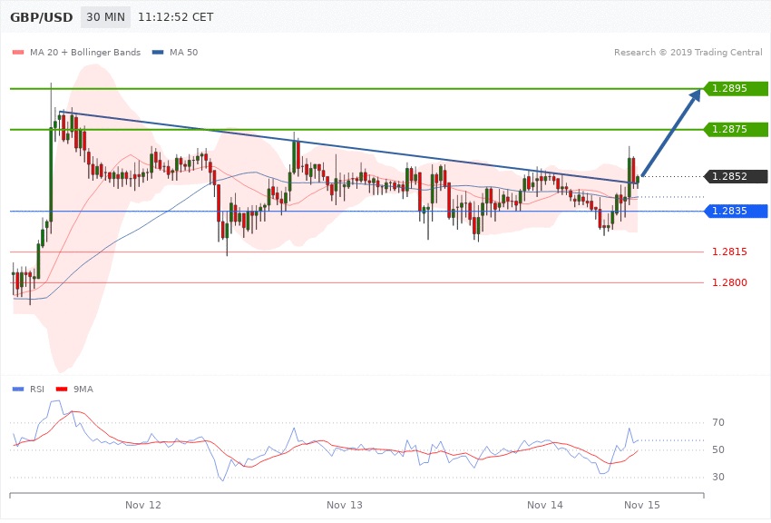Click the 9MA legend line swatch

[x=66, y=389]
